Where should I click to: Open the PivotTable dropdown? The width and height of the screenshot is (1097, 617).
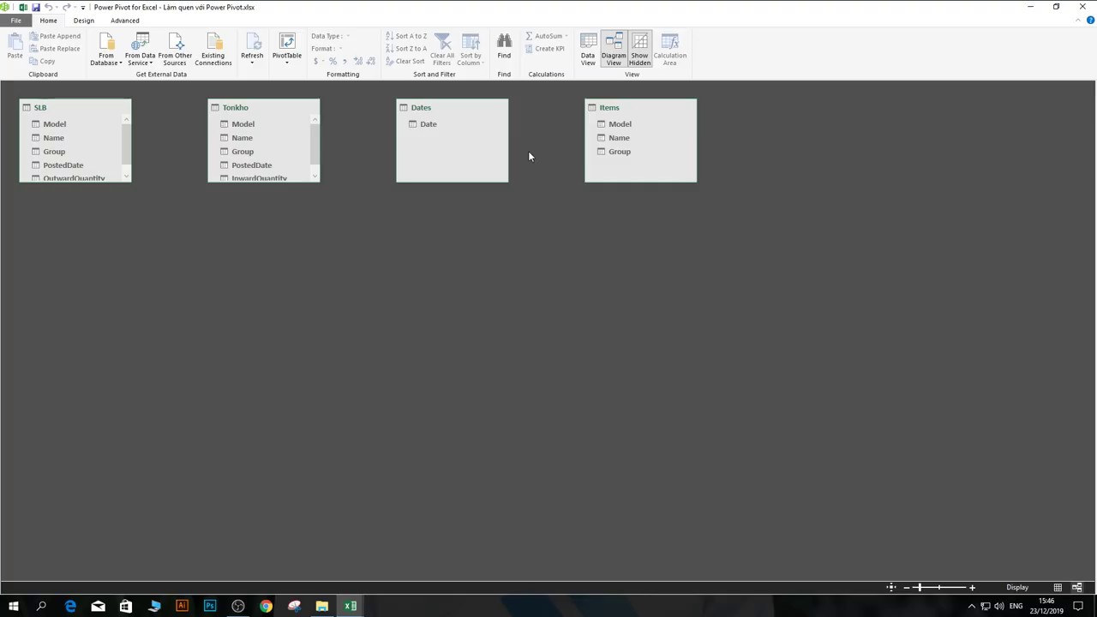point(287,50)
